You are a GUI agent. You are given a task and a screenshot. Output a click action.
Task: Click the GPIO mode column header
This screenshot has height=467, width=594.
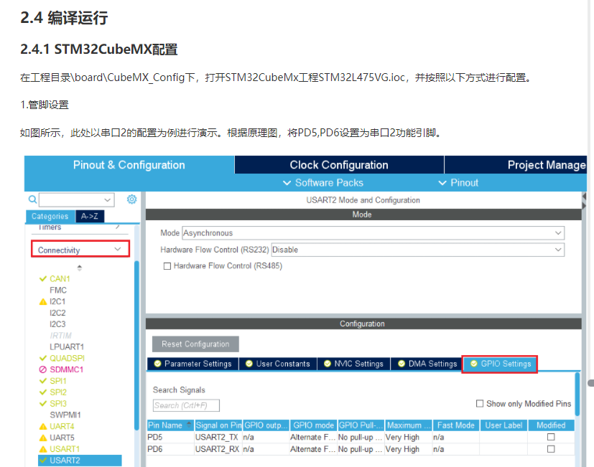click(x=313, y=425)
